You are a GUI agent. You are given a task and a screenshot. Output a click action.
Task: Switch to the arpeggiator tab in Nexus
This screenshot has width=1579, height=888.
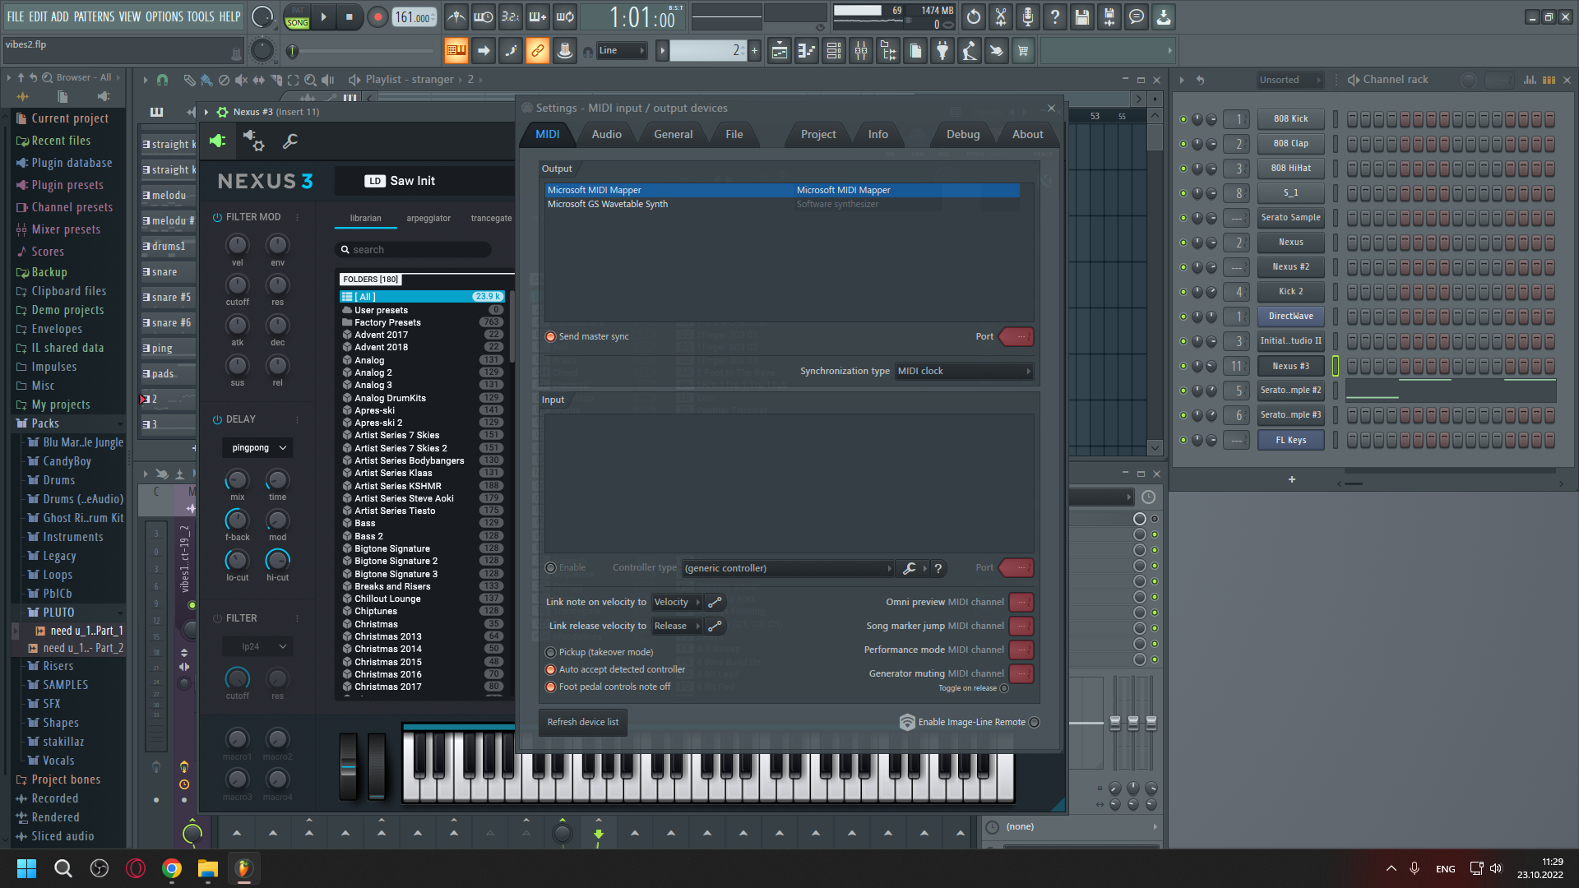click(428, 218)
